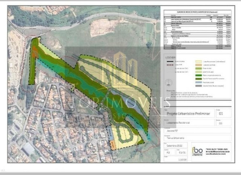
Task: Click the areas table title row
Action: [x=197, y=12]
